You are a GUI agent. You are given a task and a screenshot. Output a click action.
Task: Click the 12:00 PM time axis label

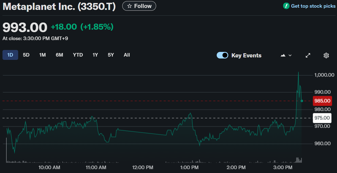coord(143,167)
